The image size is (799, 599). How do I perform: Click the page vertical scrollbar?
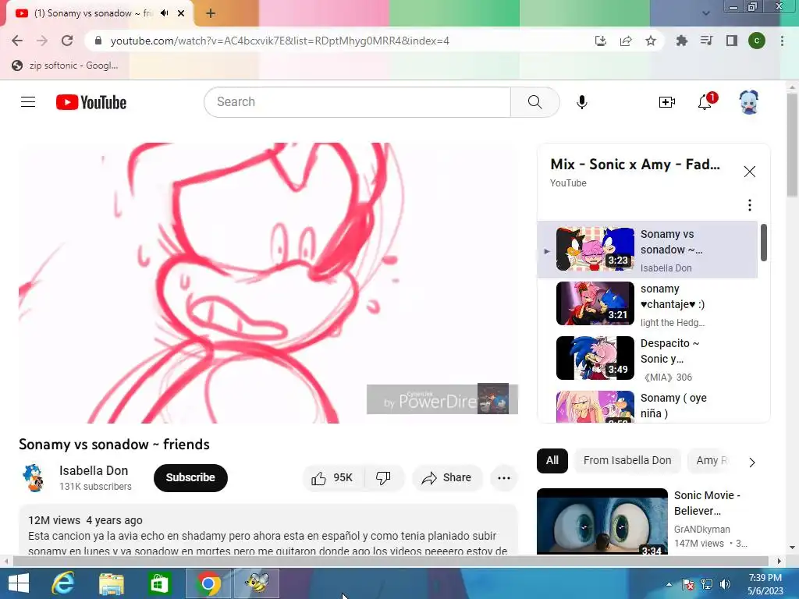pyautogui.click(x=792, y=147)
